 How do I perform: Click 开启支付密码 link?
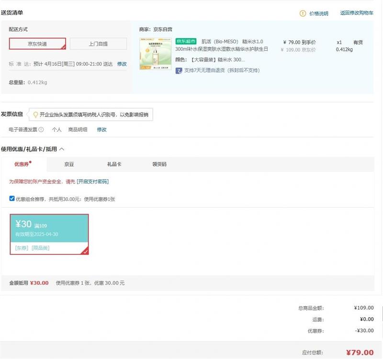click(93, 182)
